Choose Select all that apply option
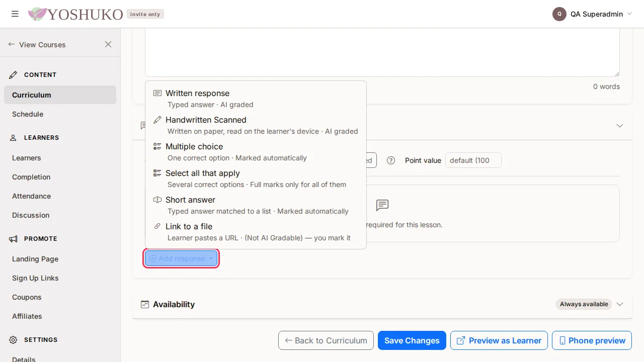 [x=256, y=178]
